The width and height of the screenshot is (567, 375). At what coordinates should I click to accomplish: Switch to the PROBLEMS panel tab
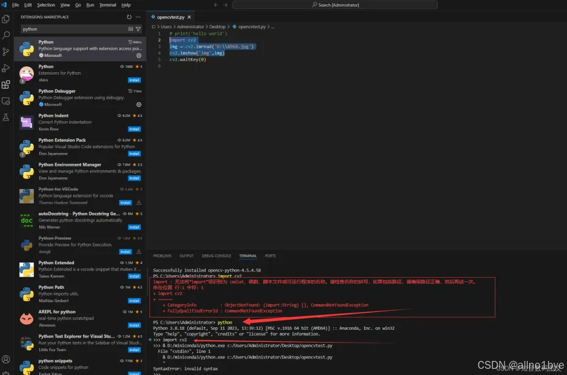click(162, 256)
